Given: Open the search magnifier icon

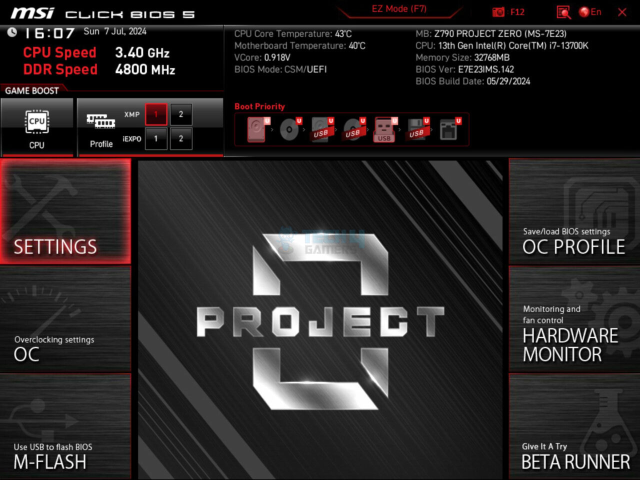Looking at the screenshot, I should pyautogui.click(x=563, y=12).
